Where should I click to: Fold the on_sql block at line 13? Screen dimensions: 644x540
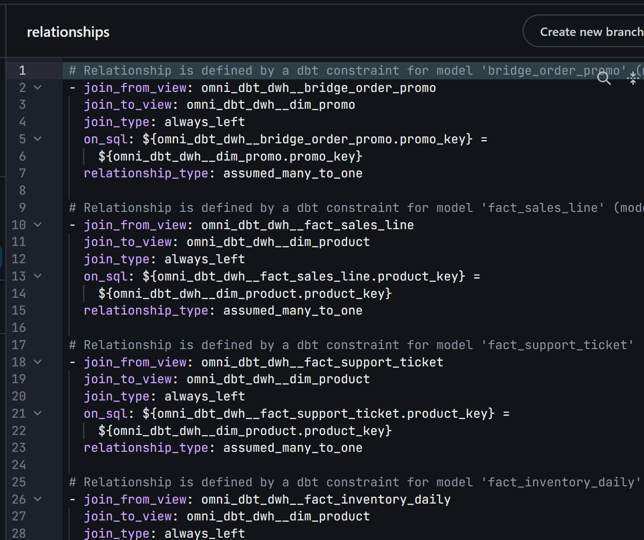(38, 276)
